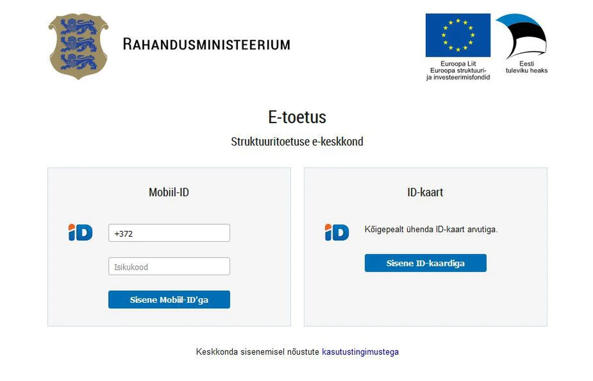Click the Rahandusministeerium title text
Viewport: 593px width, 381px height.
206,44
